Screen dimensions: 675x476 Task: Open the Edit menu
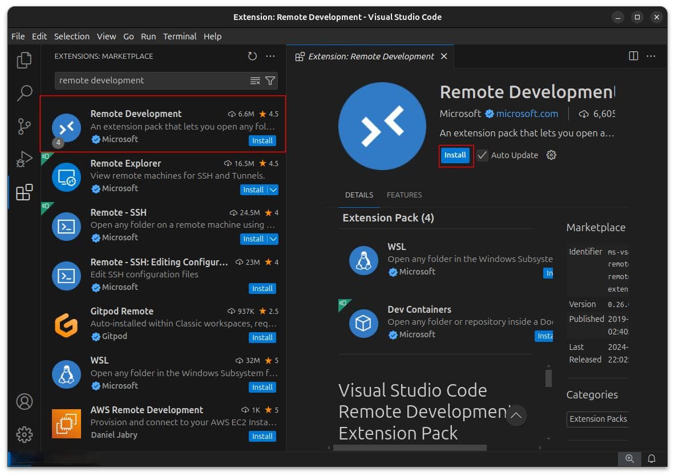39,37
